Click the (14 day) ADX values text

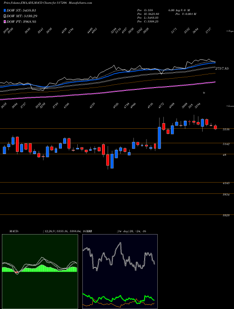tap(132, 231)
